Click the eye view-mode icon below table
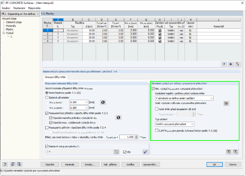 [230, 64]
